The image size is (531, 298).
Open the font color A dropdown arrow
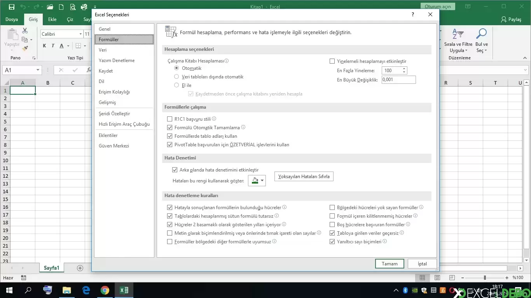(x=68, y=46)
